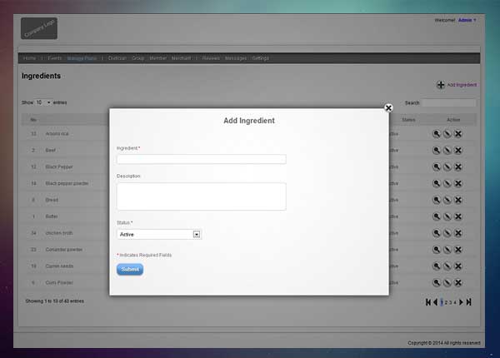Click the plus icon beside Add Ingredient
500x358 pixels.
click(440, 85)
